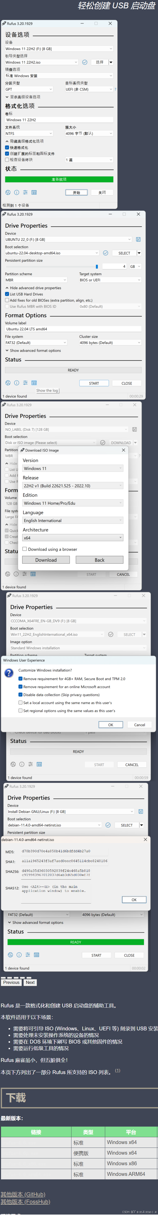The image size is (158, 1215).
Task: Open 其他版本 (FossHub) link
Action: coord(25,1201)
